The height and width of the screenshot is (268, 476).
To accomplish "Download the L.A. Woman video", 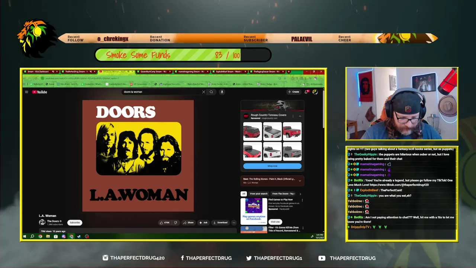I will point(220,223).
